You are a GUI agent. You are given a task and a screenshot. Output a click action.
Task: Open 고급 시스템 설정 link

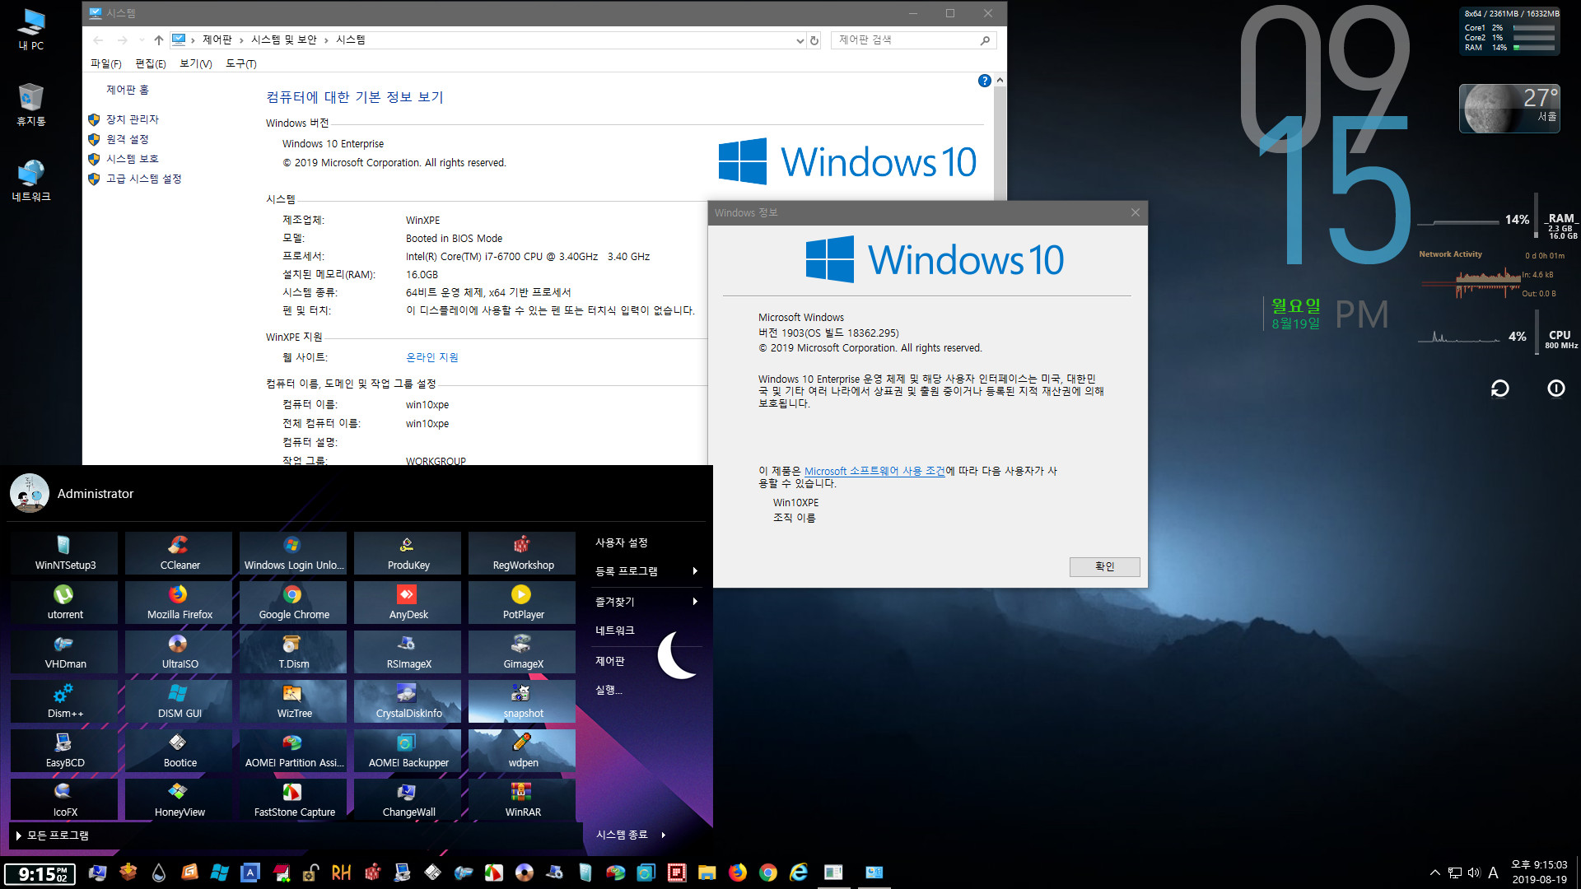[143, 179]
